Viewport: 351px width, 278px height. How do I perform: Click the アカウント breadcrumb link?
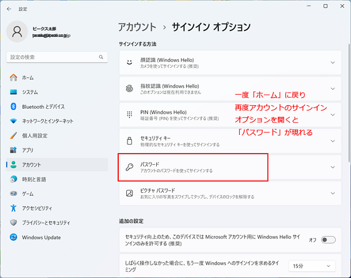(137, 27)
